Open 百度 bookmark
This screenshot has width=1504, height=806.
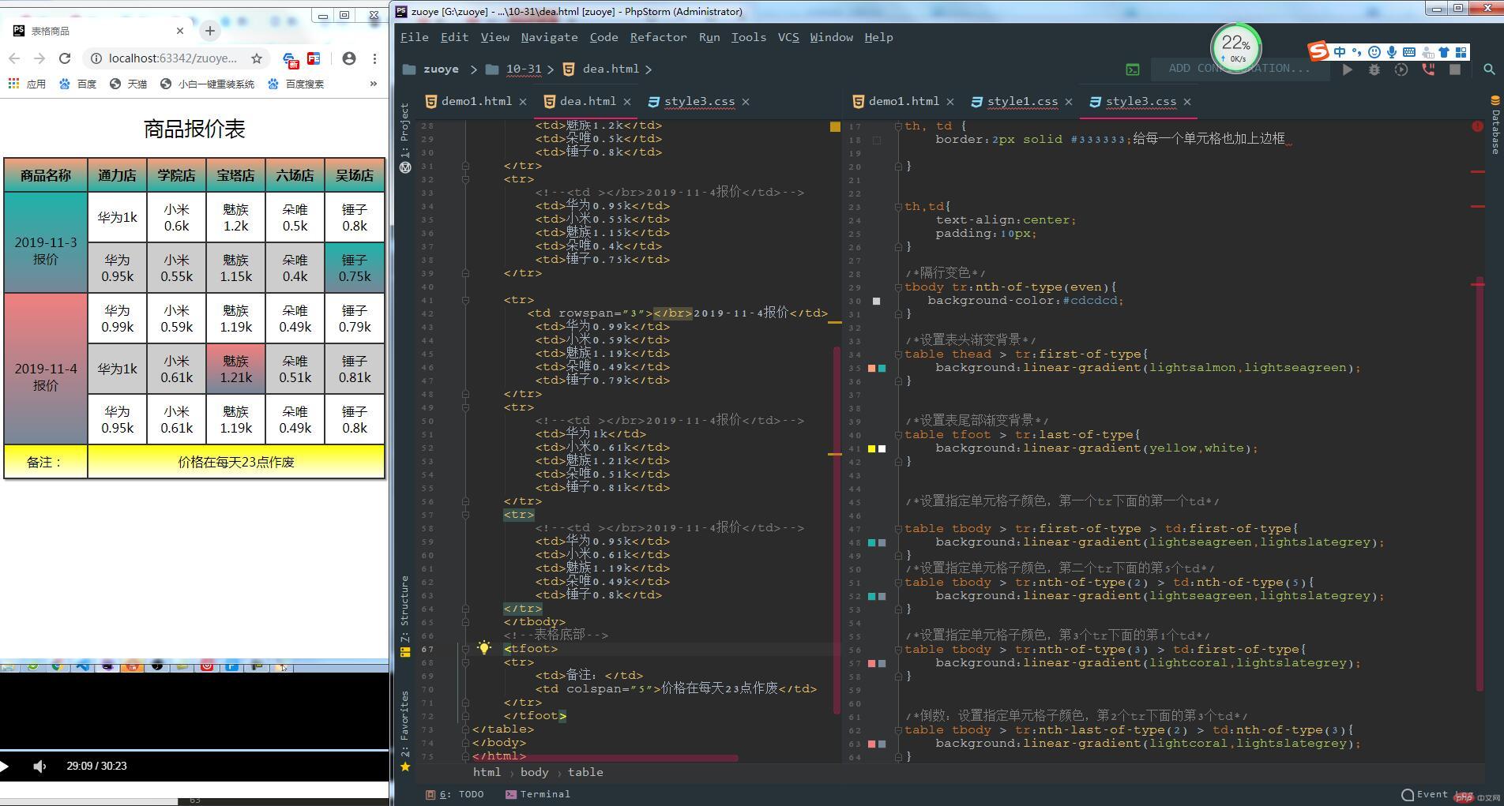click(78, 84)
